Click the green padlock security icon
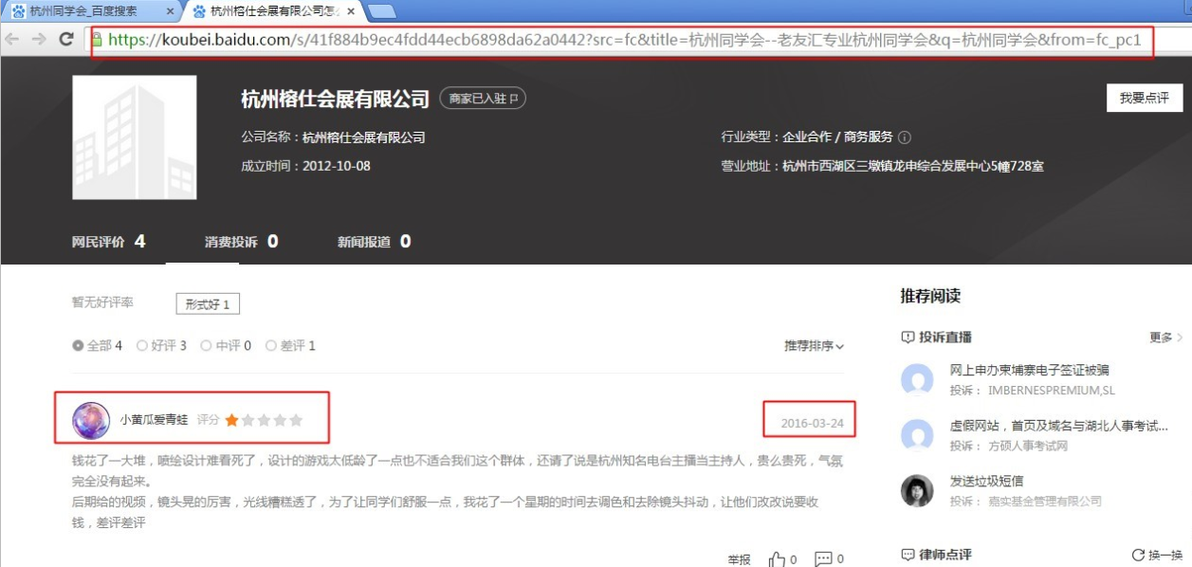 coord(98,39)
